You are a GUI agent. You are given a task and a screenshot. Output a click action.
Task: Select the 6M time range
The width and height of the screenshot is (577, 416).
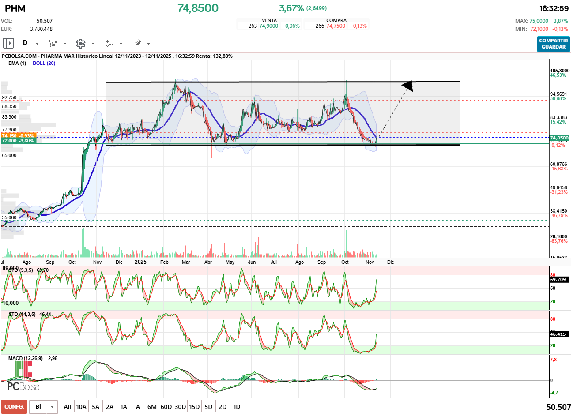[x=152, y=407]
